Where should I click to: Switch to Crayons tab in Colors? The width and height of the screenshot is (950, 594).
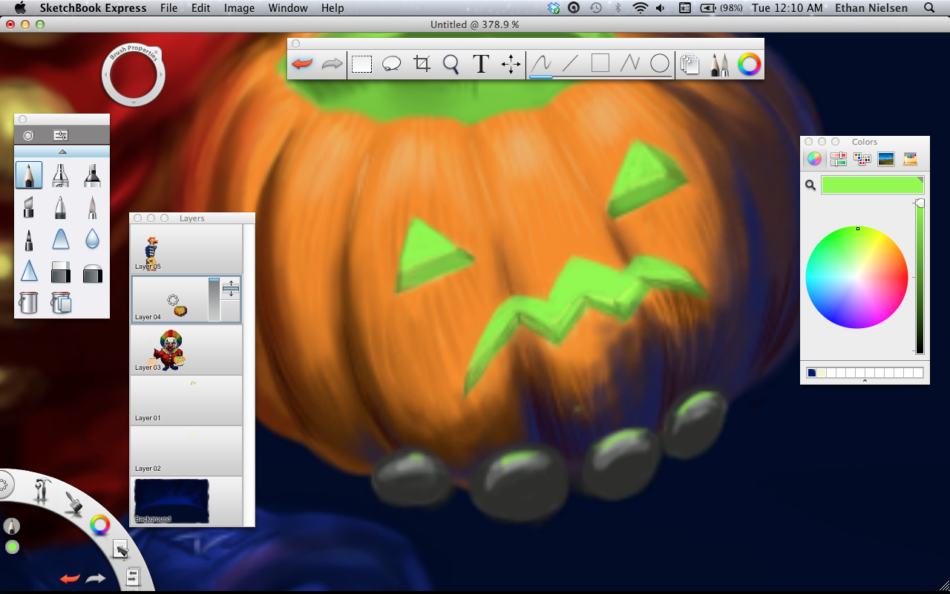910,158
